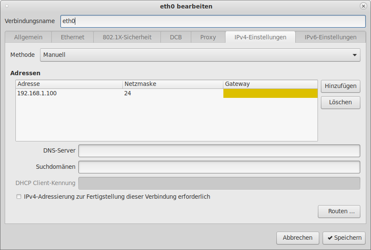Click the highlighted yellow Gateway cell
The height and width of the screenshot is (250, 371).
pos(270,93)
